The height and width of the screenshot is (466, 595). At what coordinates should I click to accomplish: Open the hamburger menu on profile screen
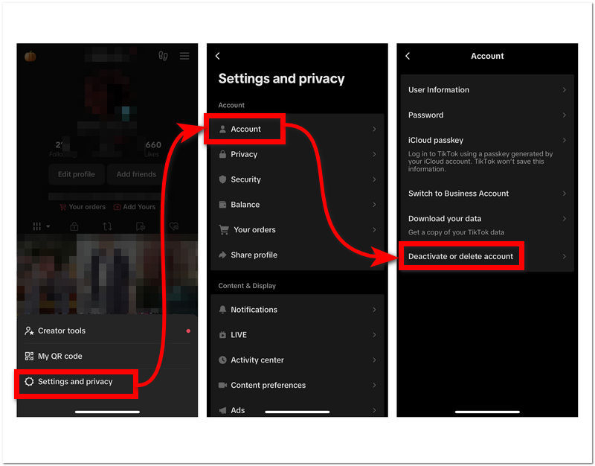click(184, 57)
